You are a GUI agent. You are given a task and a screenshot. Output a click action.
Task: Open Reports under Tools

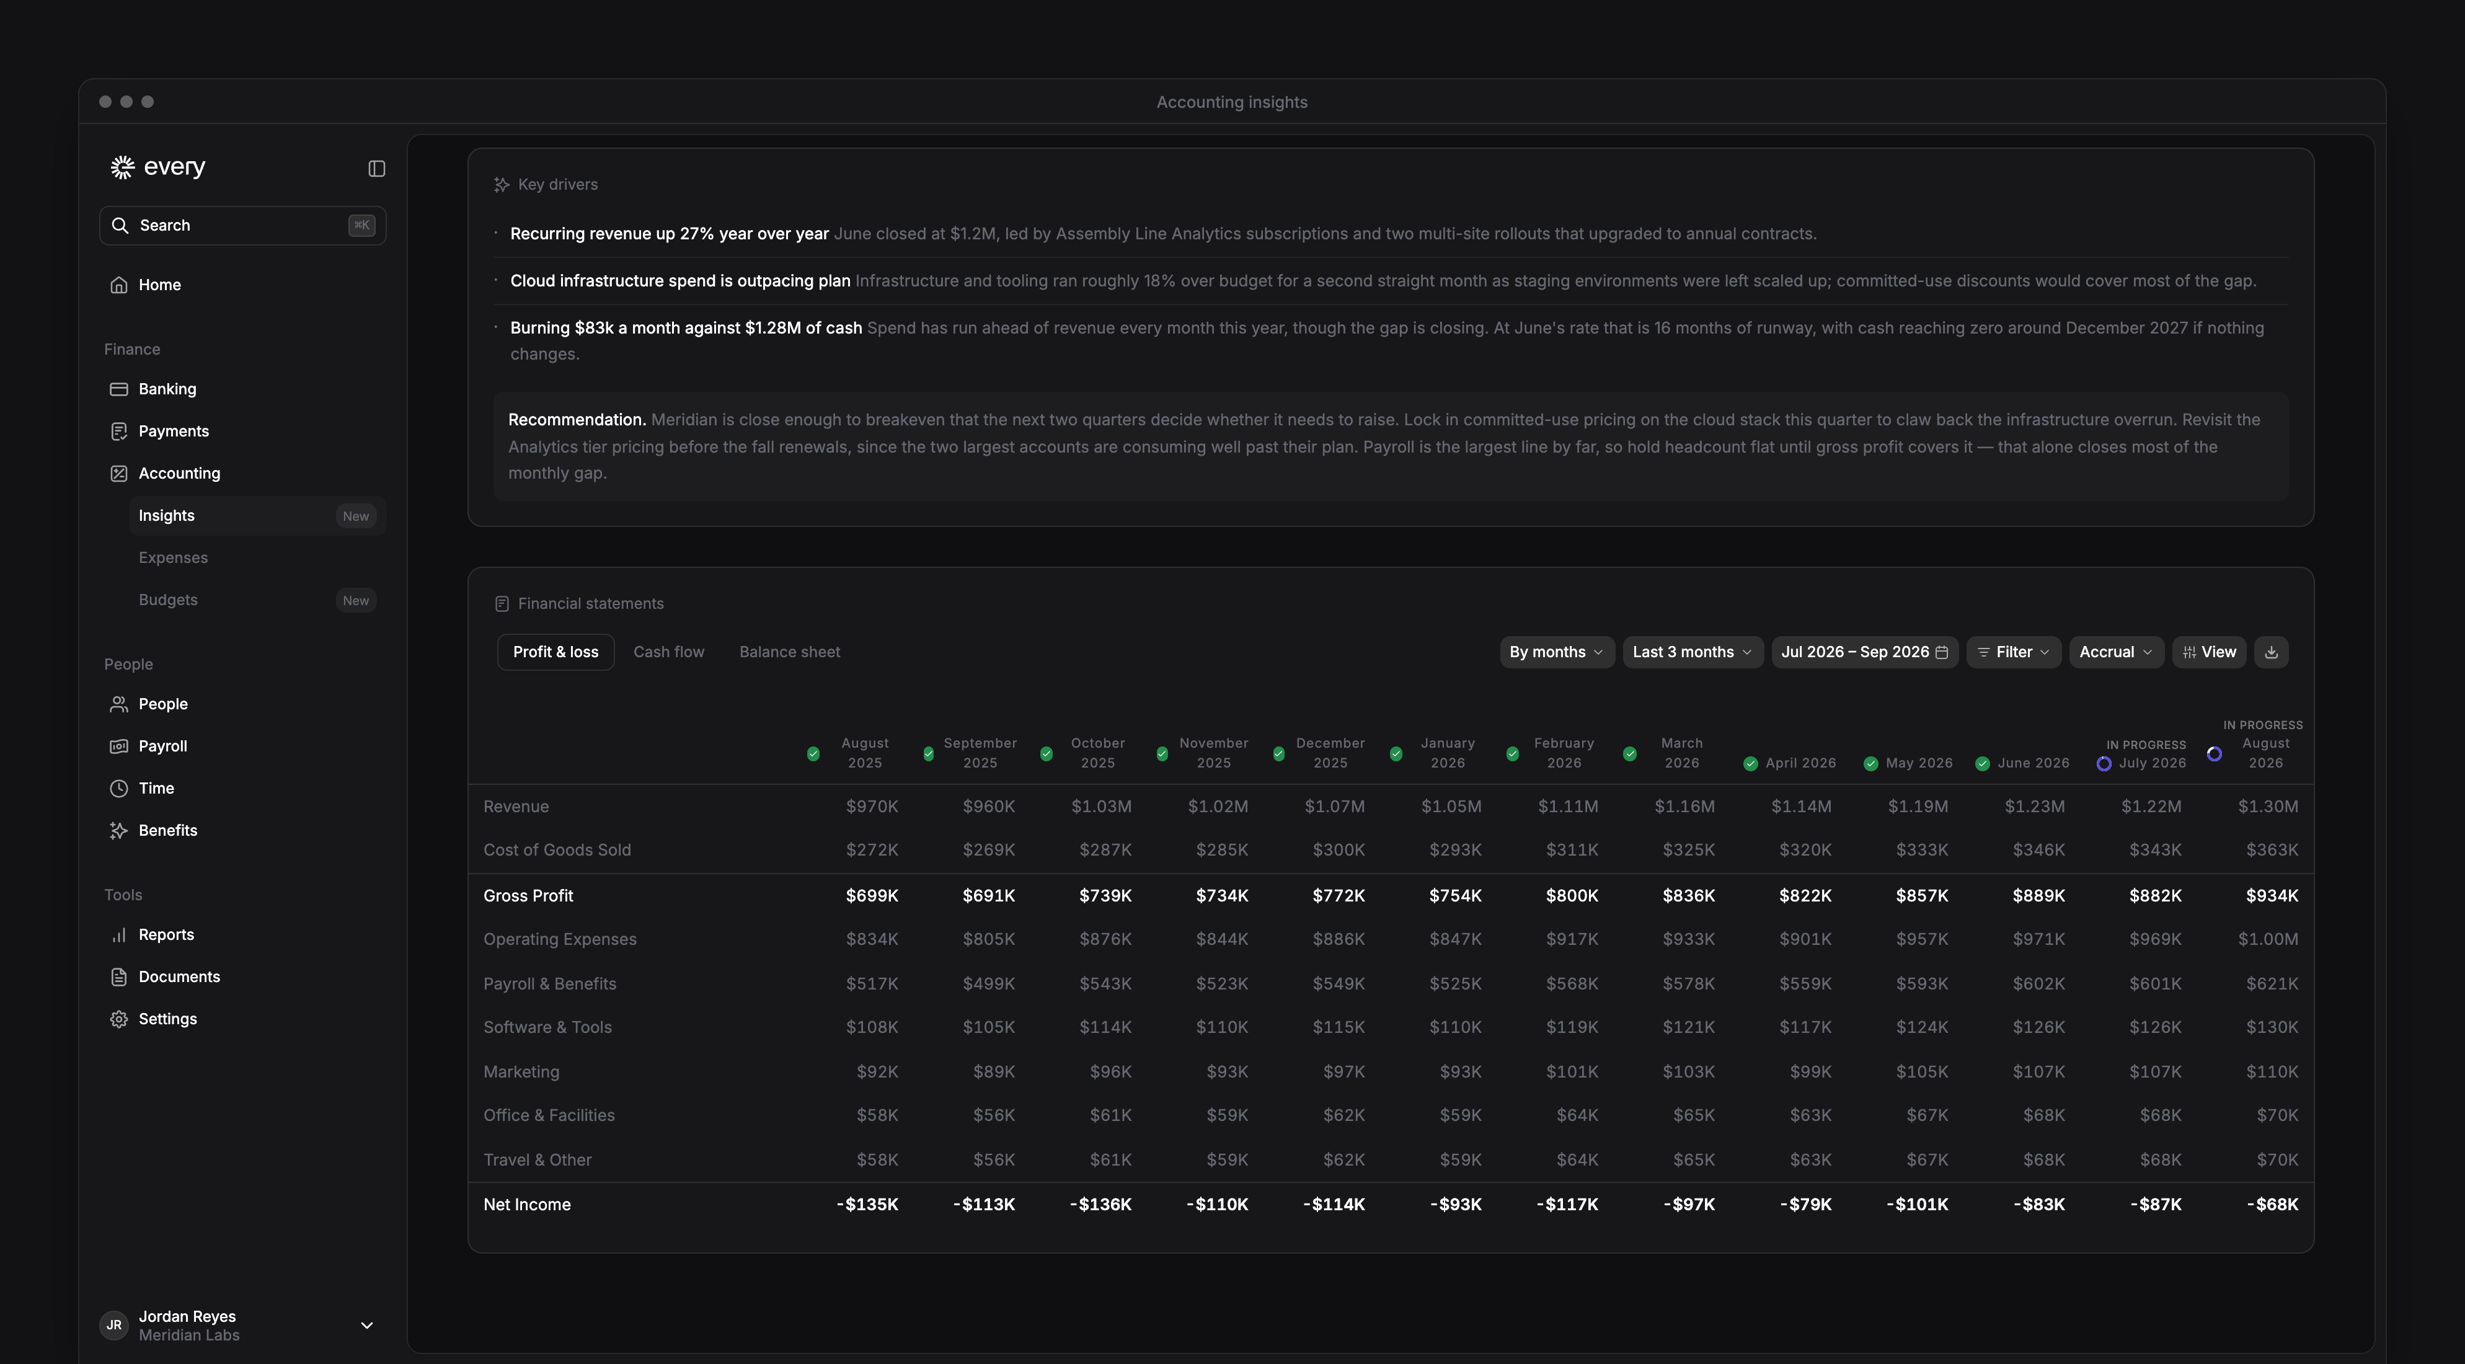[243, 935]
